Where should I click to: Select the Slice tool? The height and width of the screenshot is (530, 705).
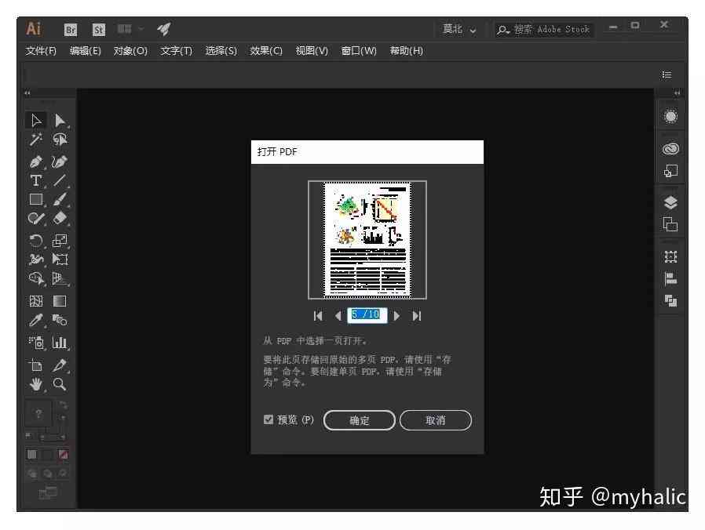click(x=60, y=365)
